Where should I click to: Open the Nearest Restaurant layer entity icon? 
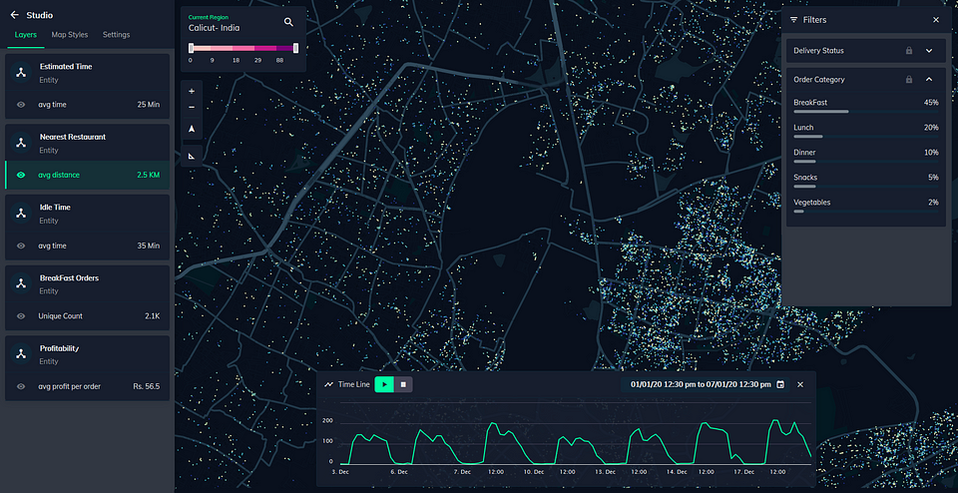pos(21,143)
